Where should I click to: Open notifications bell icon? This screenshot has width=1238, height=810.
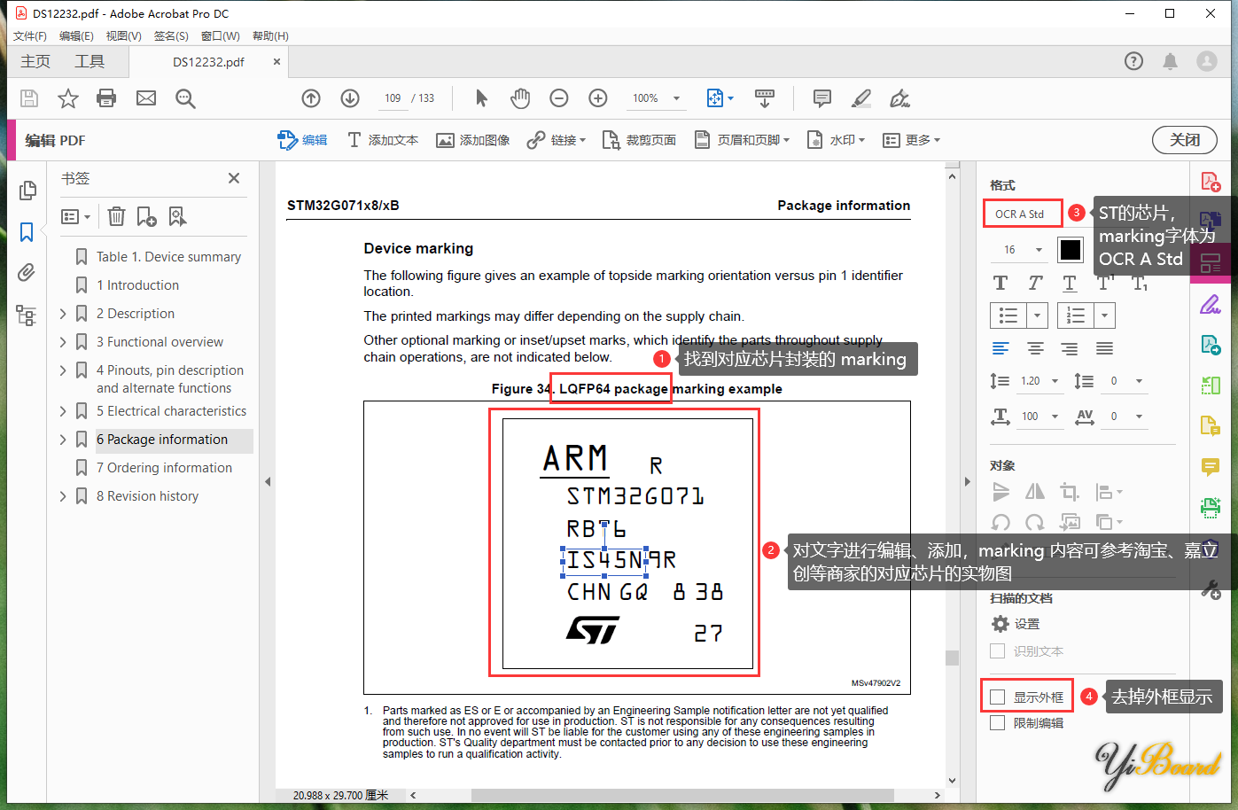pos(1171,61)
